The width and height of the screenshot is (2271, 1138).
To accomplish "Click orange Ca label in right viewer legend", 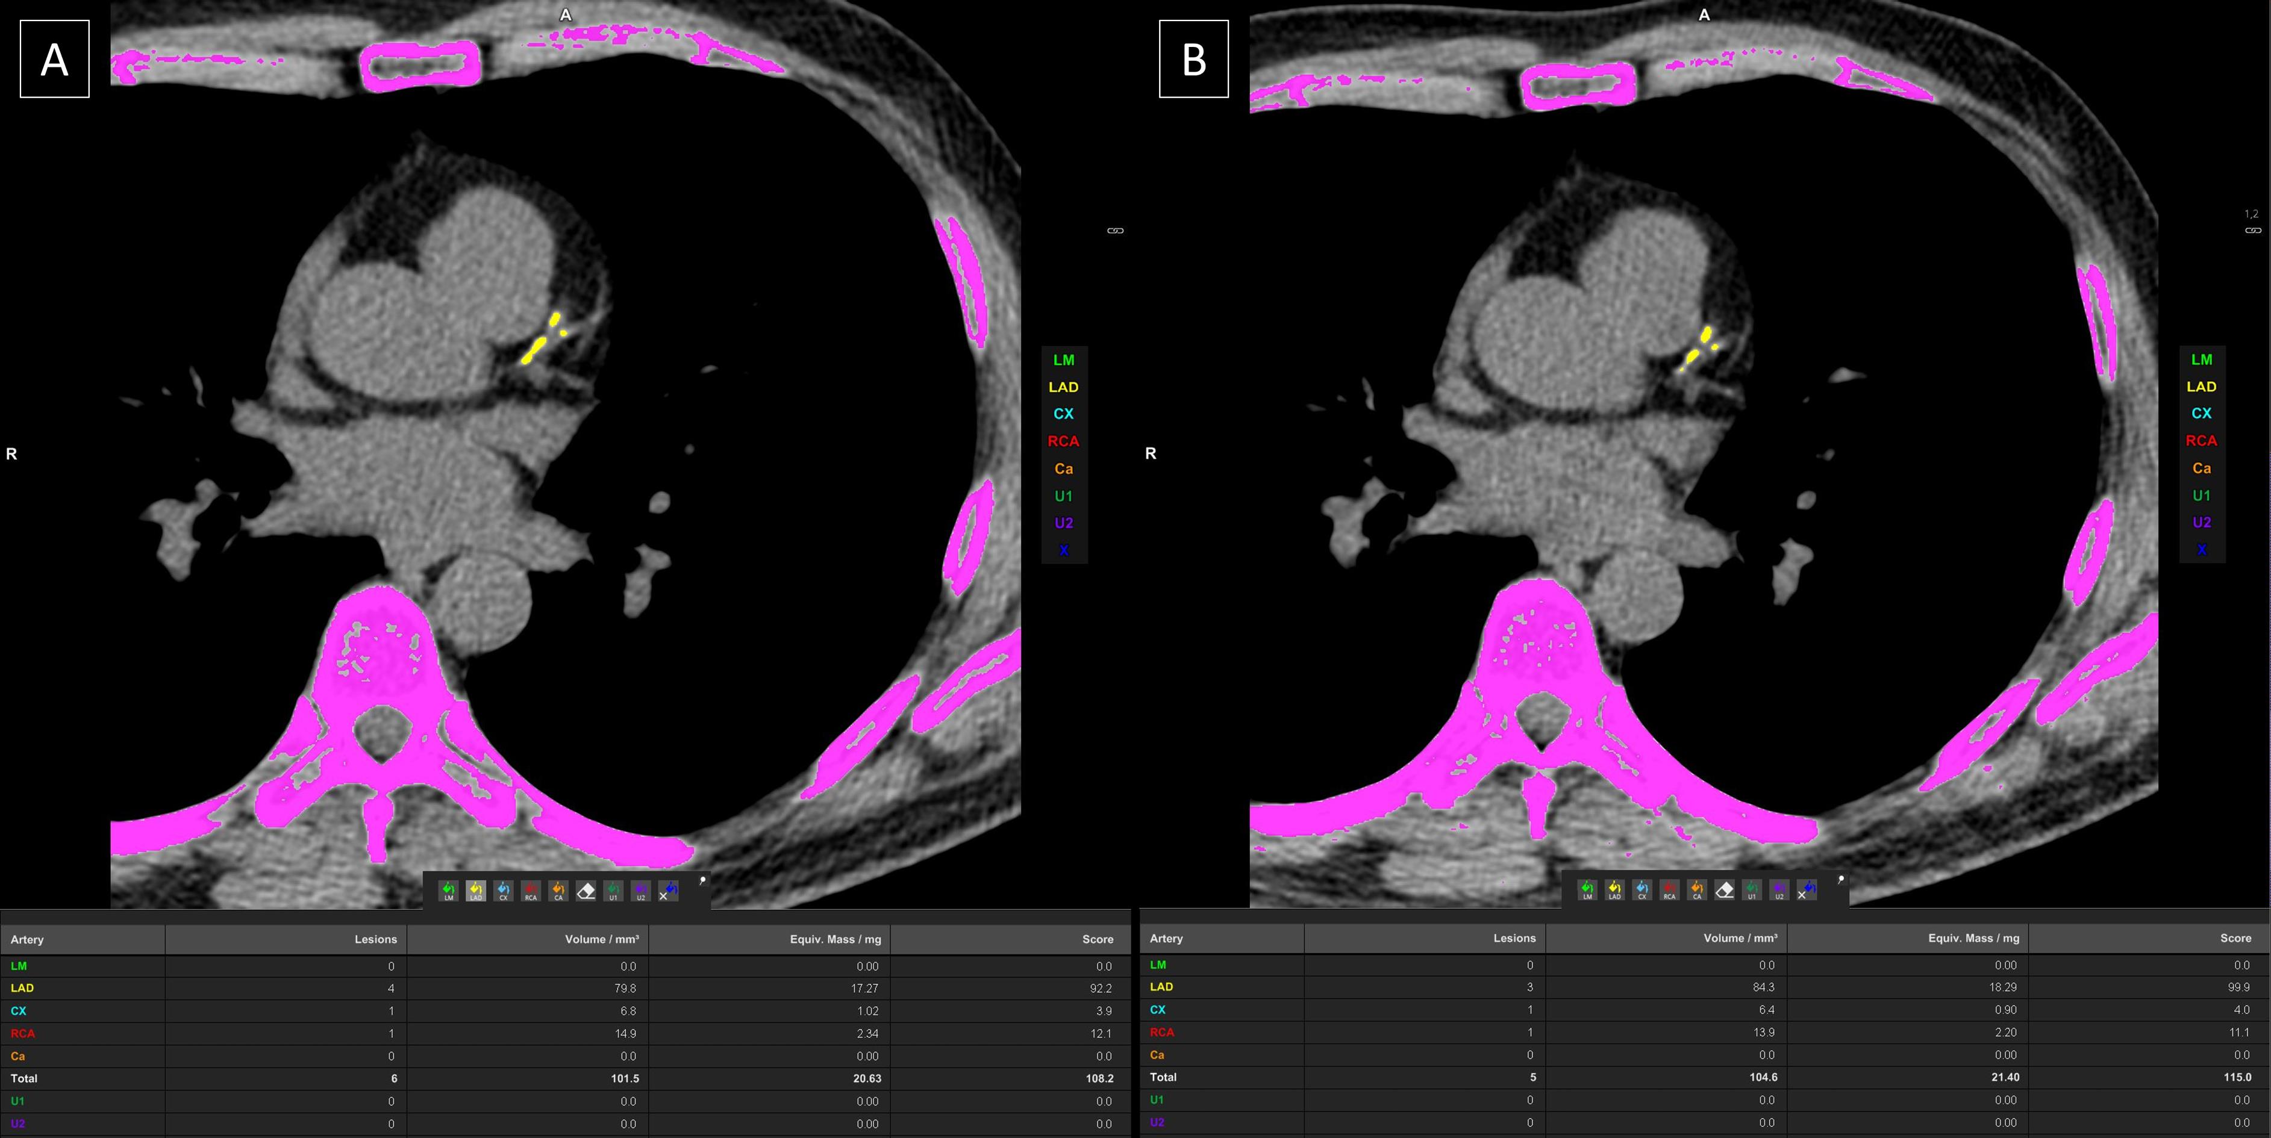I will [2202, 468].
